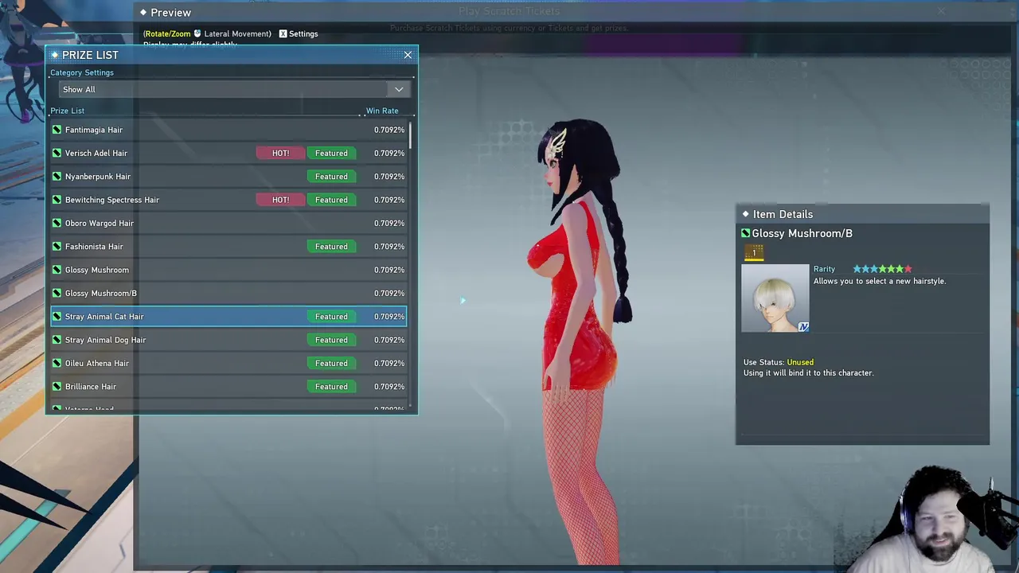Select Brilliance Hair row
The height and width of the screenshot is (573, 1019).
coord(228,387)
